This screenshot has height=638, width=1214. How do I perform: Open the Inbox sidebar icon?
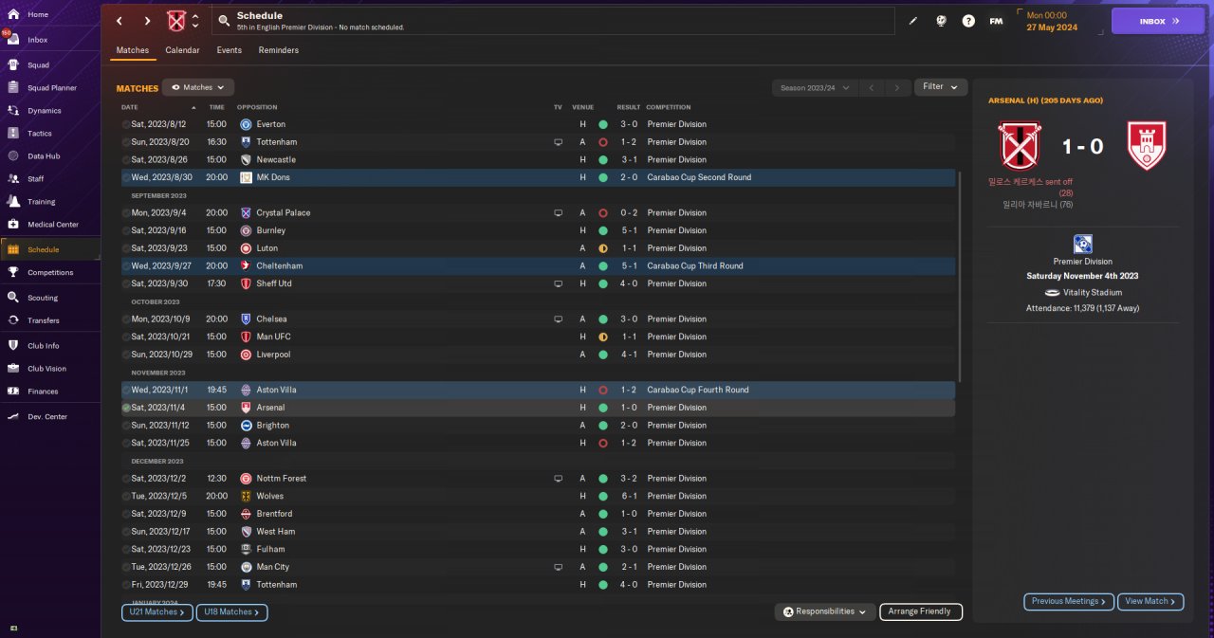[x=13, y=40]
